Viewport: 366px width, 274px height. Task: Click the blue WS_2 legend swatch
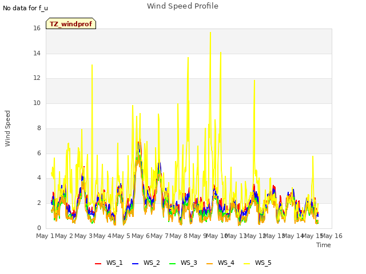[x=135, y=264]
